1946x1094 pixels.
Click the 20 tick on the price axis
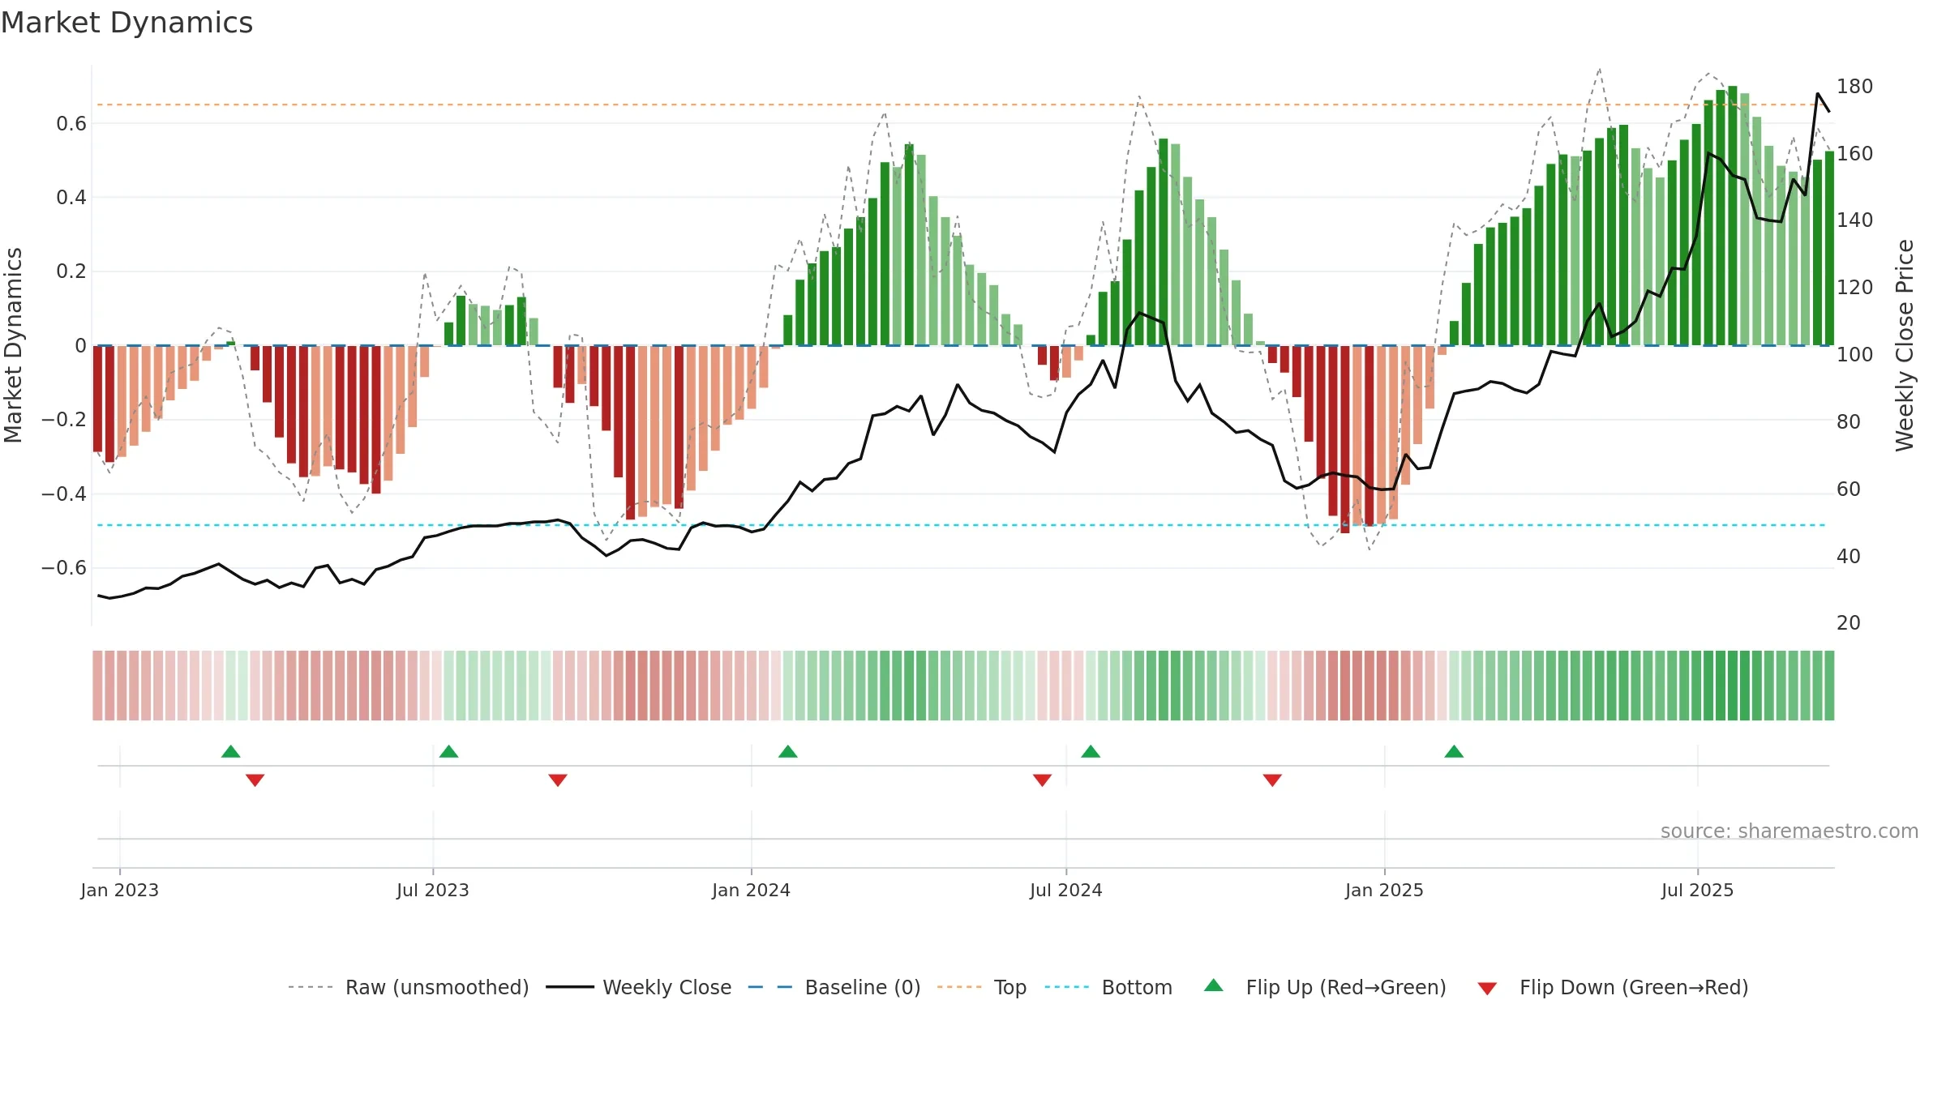(1849, 623)
